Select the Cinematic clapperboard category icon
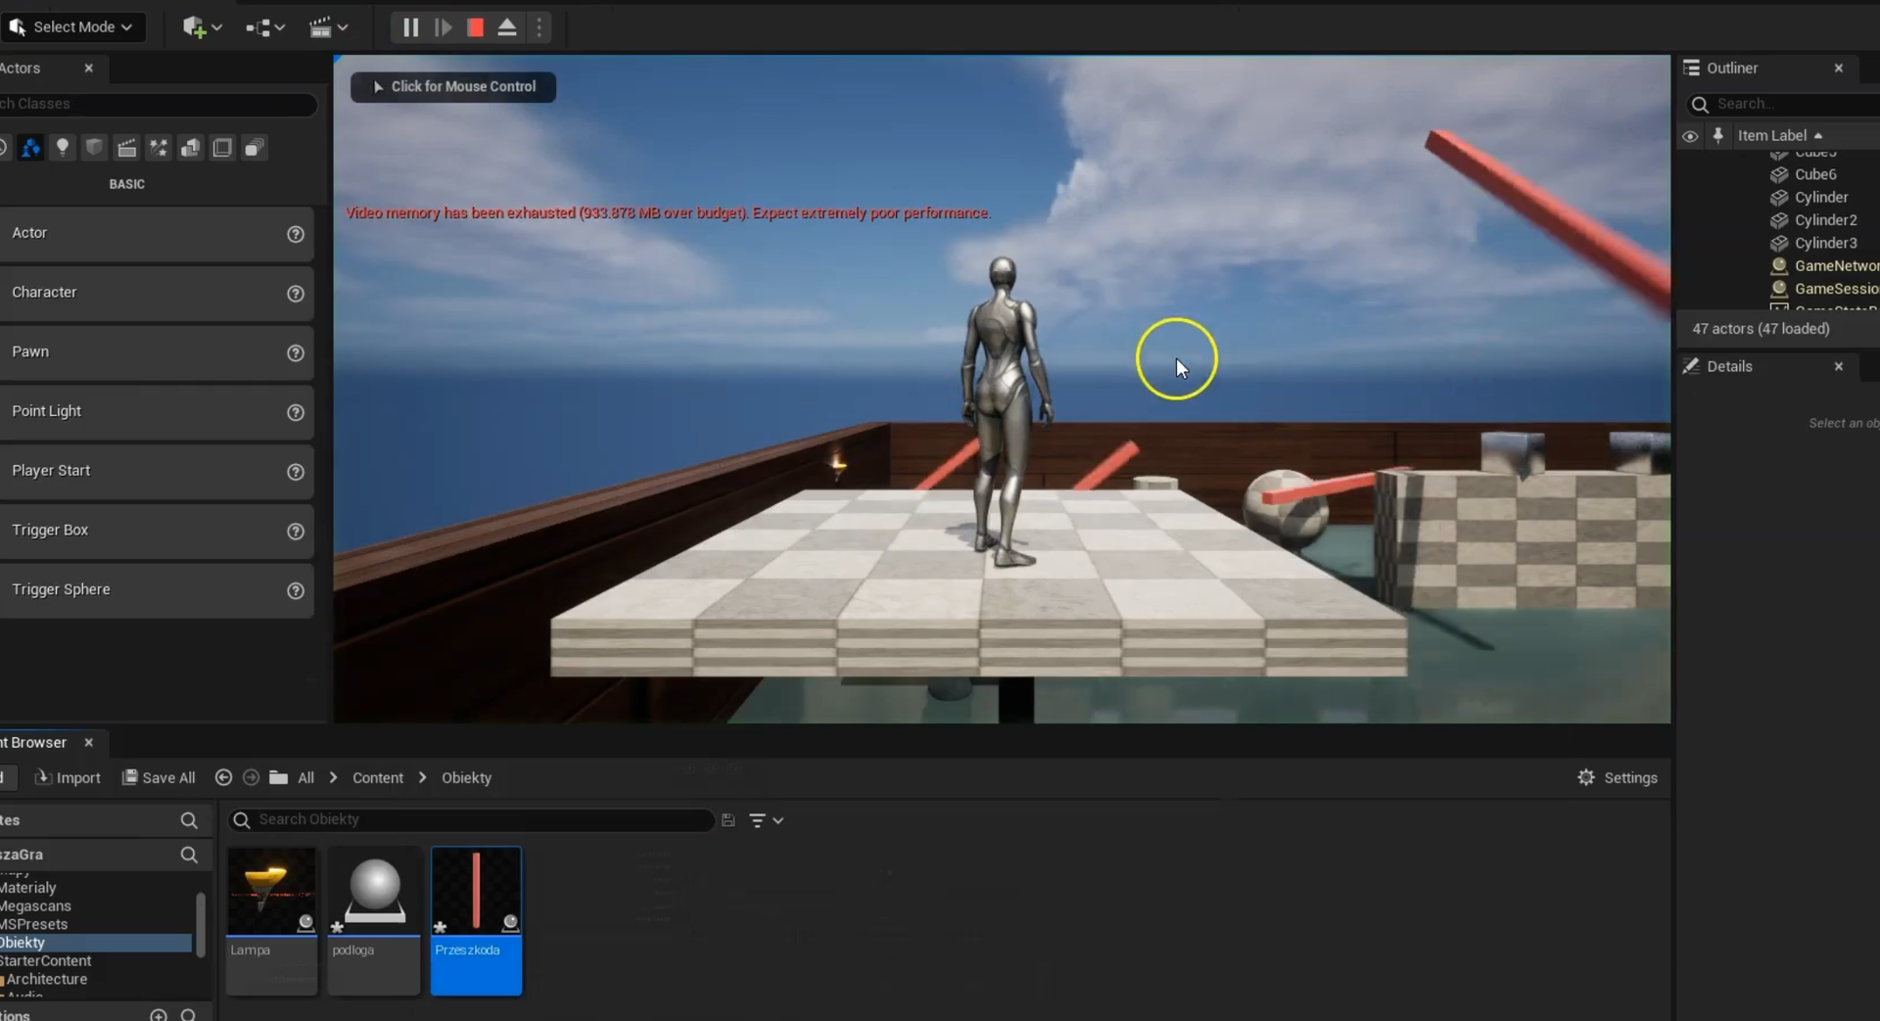This screenshot has width=1880, height=1021. coord(126,148)
